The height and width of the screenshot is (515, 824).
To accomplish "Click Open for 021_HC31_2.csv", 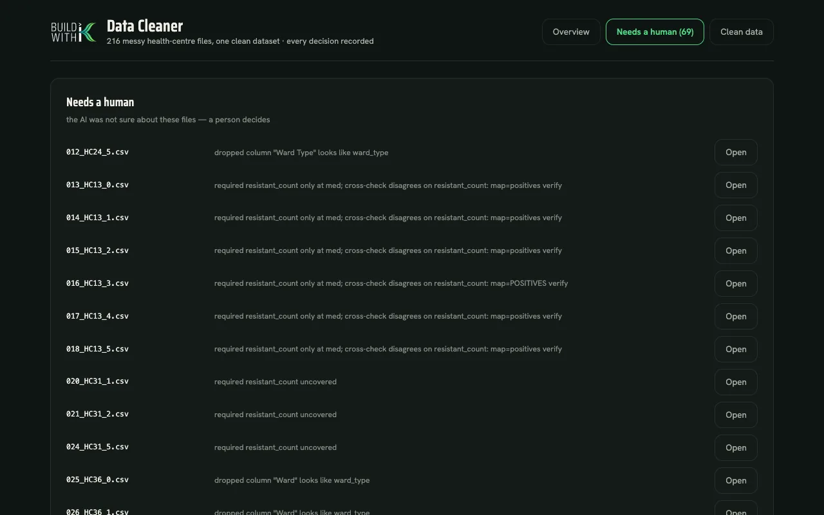I will 736,415.
